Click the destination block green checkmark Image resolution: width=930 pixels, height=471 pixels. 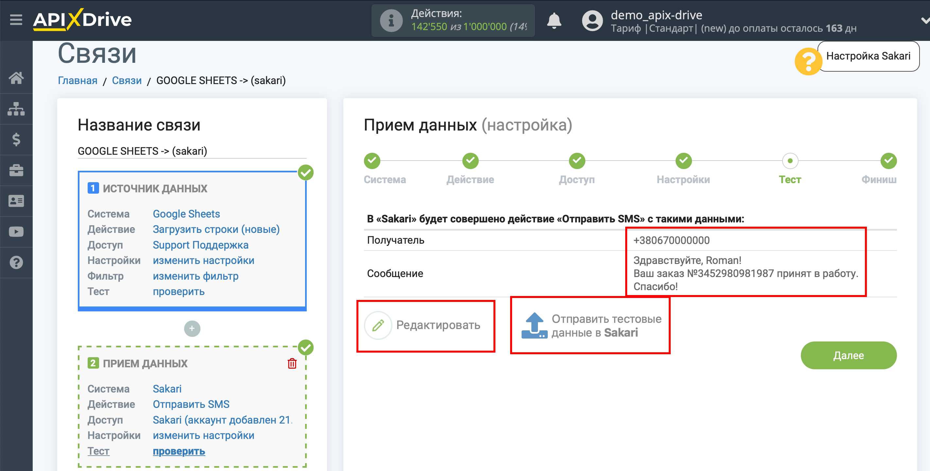tap(306, 347)
